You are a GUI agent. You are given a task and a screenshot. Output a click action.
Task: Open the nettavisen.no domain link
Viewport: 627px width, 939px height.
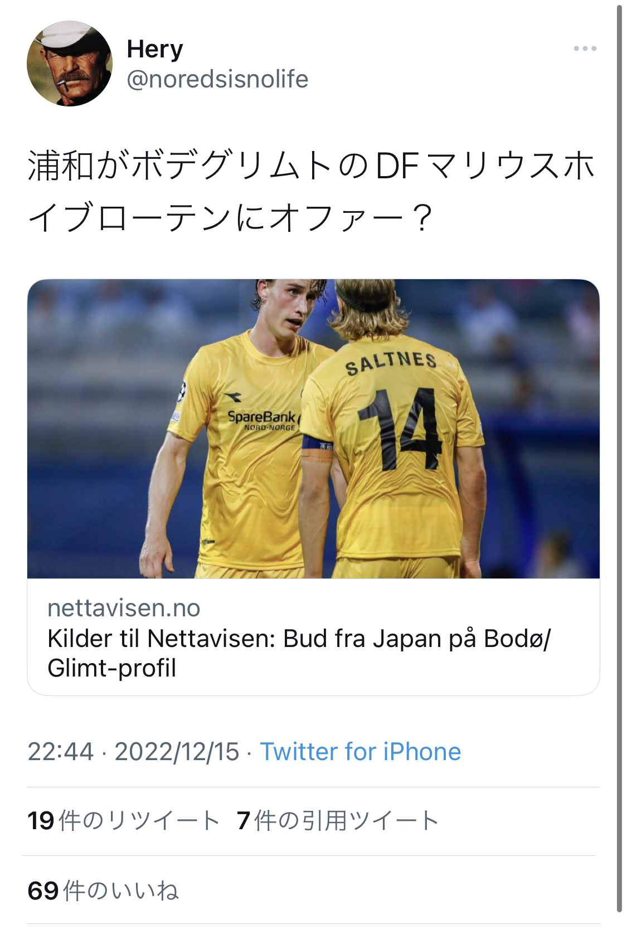click(124, 608)
